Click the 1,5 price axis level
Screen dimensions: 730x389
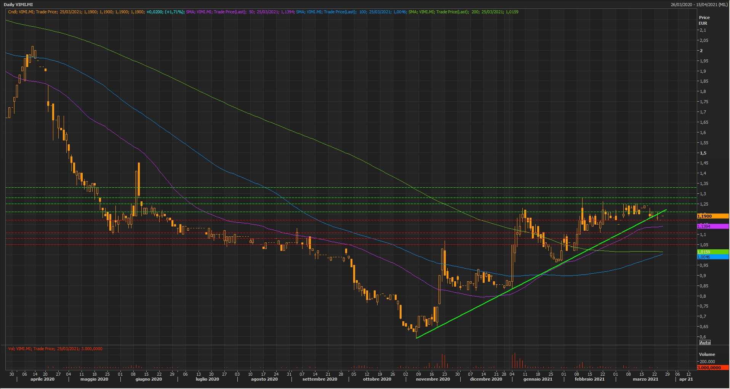pyautogui.click(x=703, y=153)
